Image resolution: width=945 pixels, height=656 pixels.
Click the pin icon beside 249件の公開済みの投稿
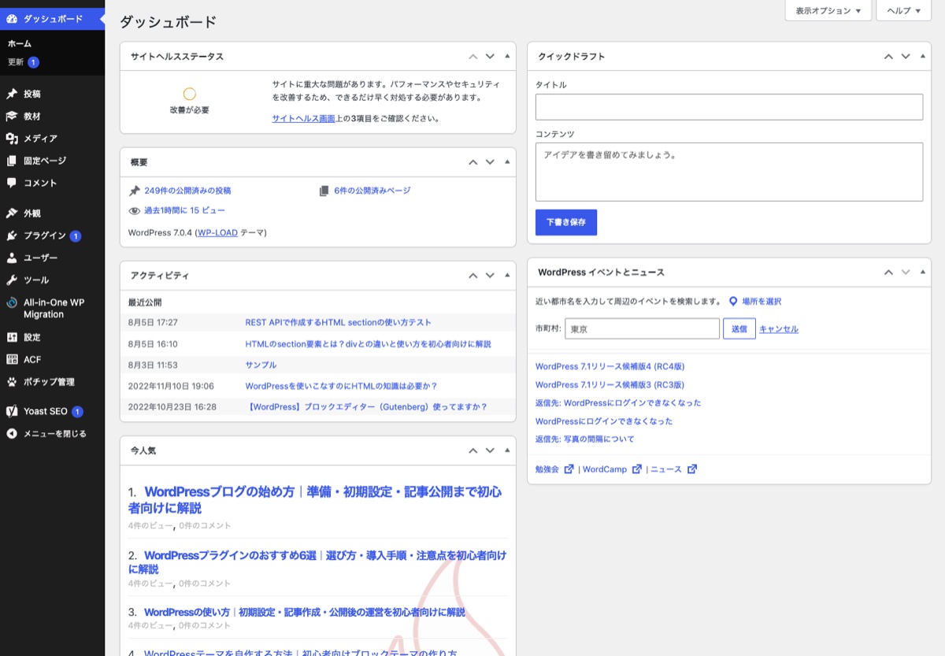point(135,191)
